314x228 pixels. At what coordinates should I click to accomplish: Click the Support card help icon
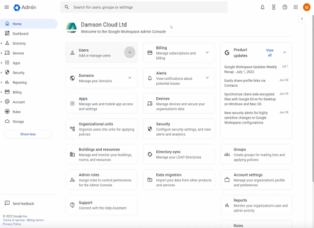[x=72, y=205]
